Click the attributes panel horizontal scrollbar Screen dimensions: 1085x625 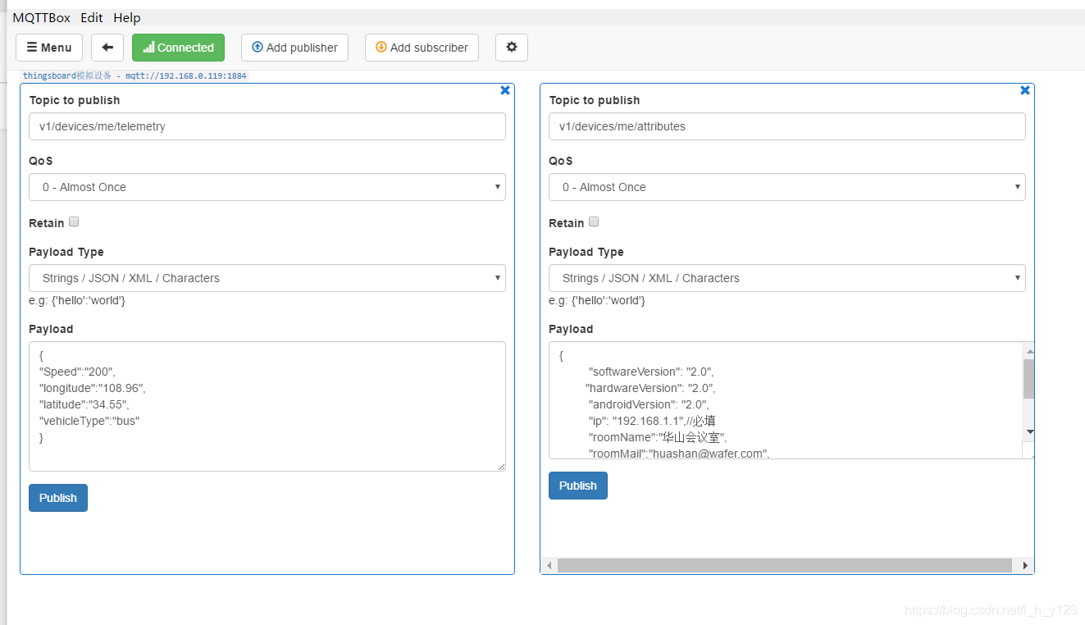coord(784,566)
